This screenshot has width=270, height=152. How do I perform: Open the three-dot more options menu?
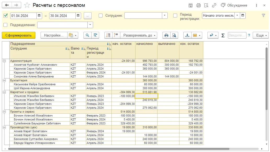(256, 5)
